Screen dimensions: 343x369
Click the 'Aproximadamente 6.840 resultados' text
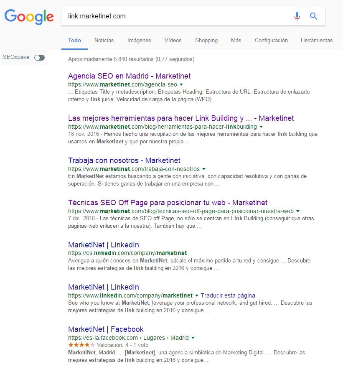[x=131, y=59]
